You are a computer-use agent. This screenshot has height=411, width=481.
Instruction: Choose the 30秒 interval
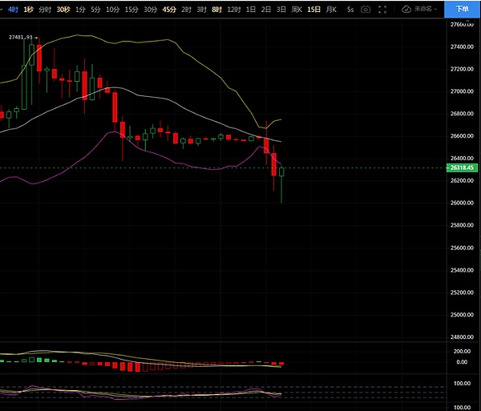tap(63, 9)
